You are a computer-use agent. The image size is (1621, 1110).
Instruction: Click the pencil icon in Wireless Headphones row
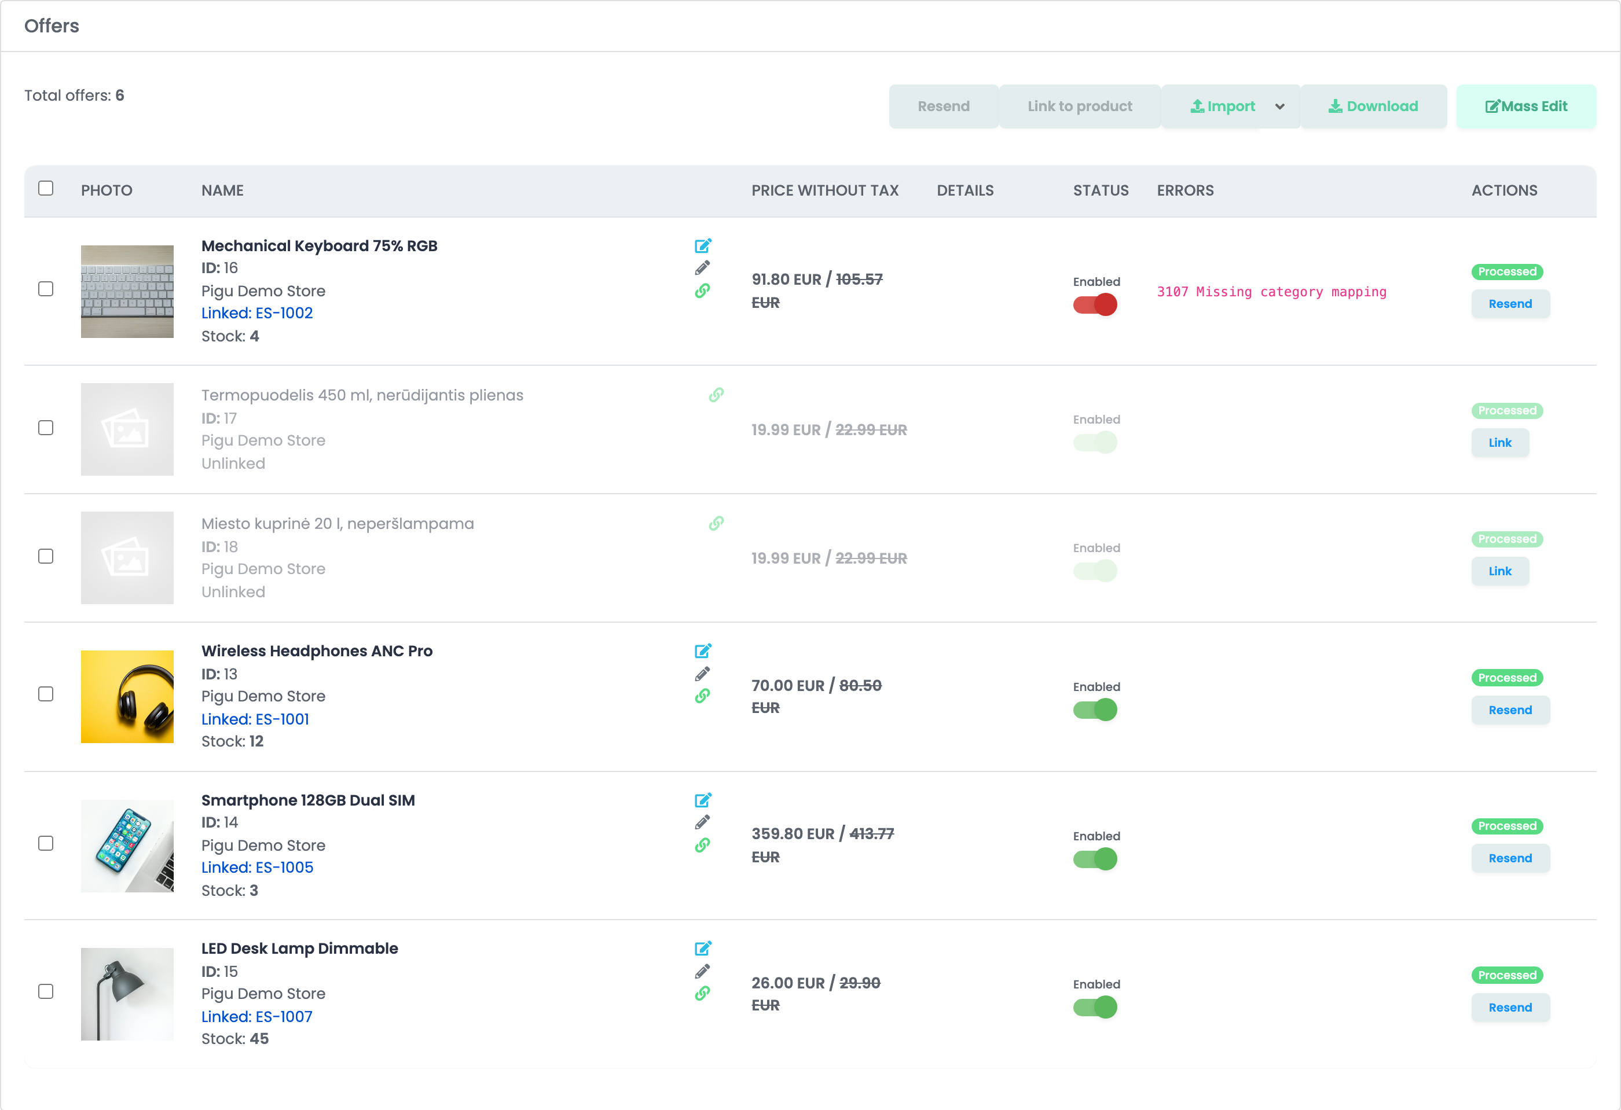702,674
